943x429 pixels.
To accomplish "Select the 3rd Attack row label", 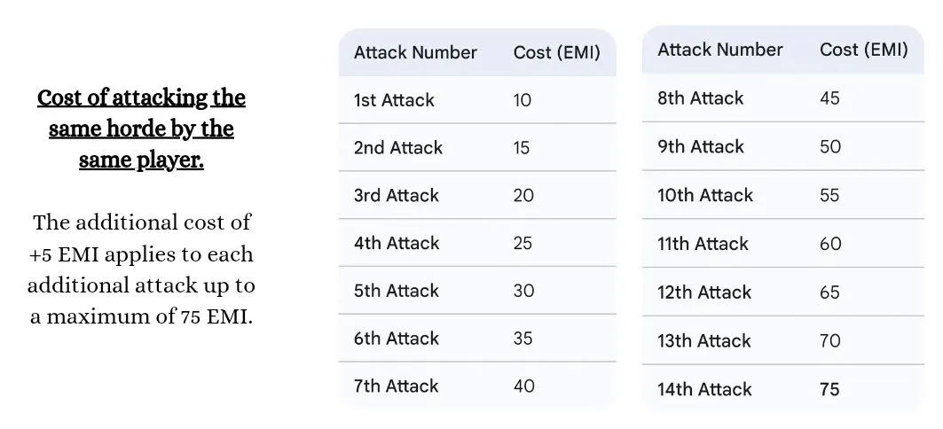I will (396, 195).
